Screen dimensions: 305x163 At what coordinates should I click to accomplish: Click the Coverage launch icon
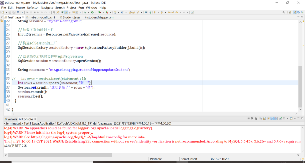point(99,12)
